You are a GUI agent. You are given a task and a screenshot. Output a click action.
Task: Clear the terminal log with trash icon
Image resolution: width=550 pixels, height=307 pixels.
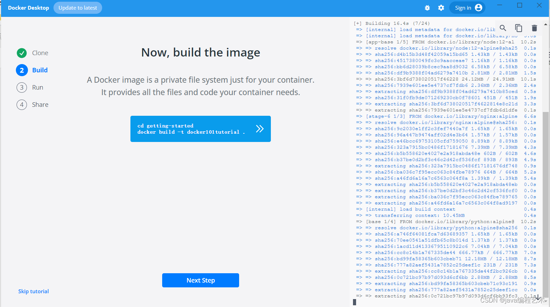[534, 28]
